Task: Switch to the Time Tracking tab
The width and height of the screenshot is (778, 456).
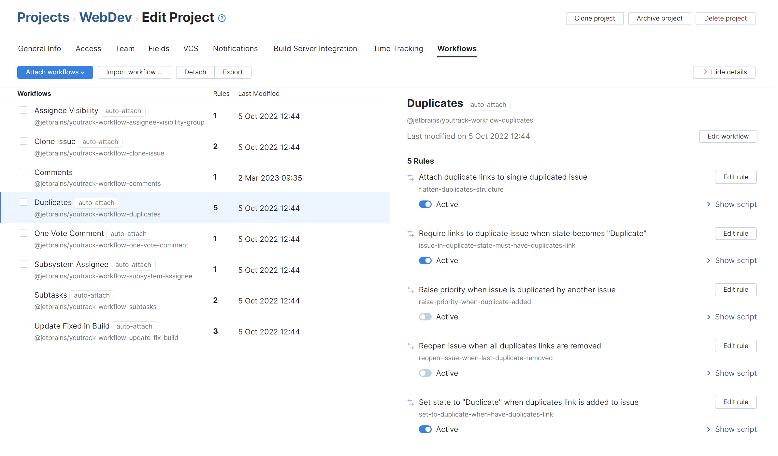Action: click(398, 48)
